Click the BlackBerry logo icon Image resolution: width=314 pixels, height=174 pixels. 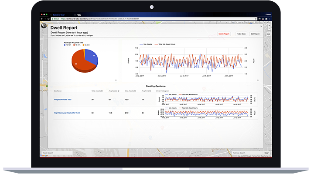(x=43, y=27)
